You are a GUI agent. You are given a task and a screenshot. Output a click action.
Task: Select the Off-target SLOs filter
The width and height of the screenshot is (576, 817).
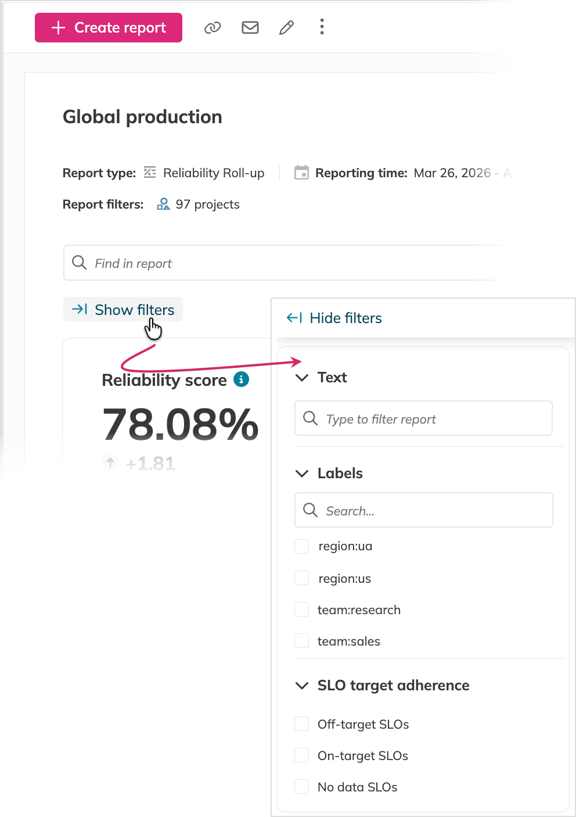[x=301, y=723]
